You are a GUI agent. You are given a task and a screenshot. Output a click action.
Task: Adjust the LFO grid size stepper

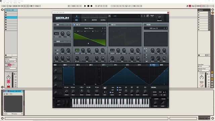click(x=105, y=92)
